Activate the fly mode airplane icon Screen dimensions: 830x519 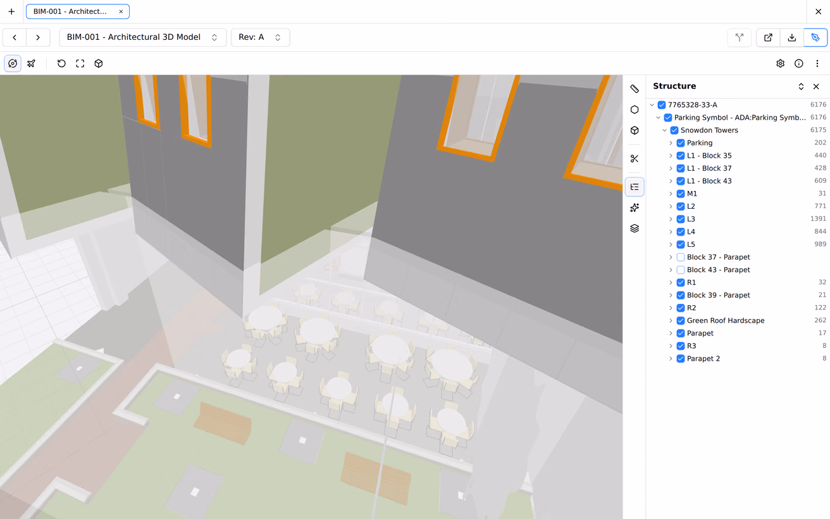31,63
